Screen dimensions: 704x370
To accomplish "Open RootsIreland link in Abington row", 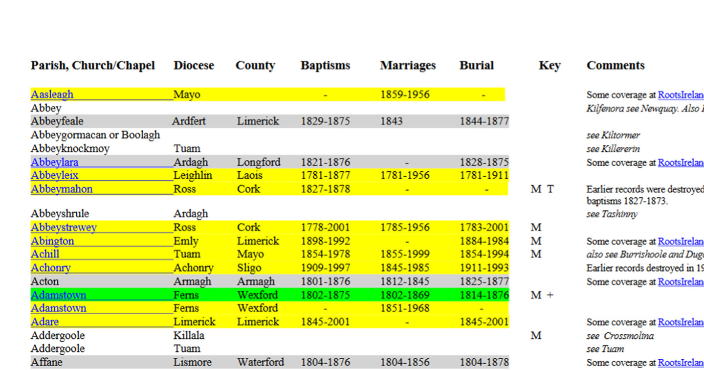I will click(x=681, y=241).
